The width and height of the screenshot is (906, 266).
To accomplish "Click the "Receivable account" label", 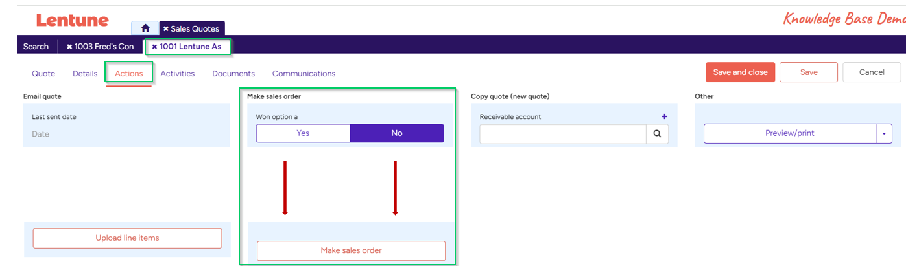I will point(510,116).
